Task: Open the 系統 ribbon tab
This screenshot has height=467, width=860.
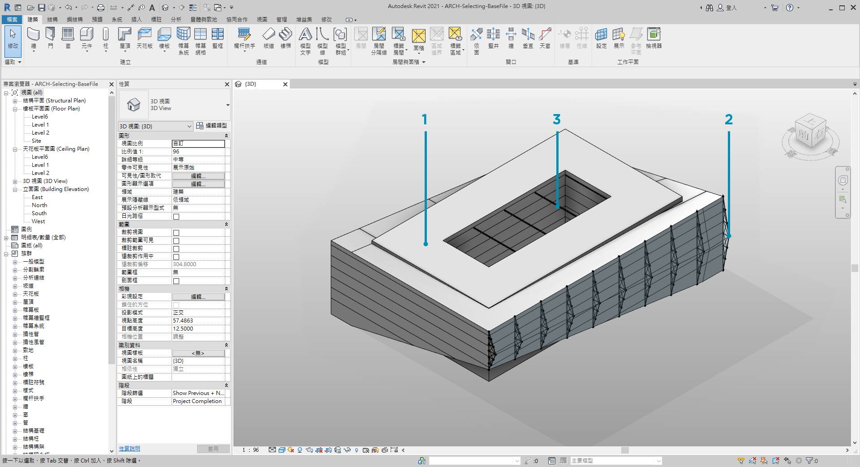Action: (117, 20)
